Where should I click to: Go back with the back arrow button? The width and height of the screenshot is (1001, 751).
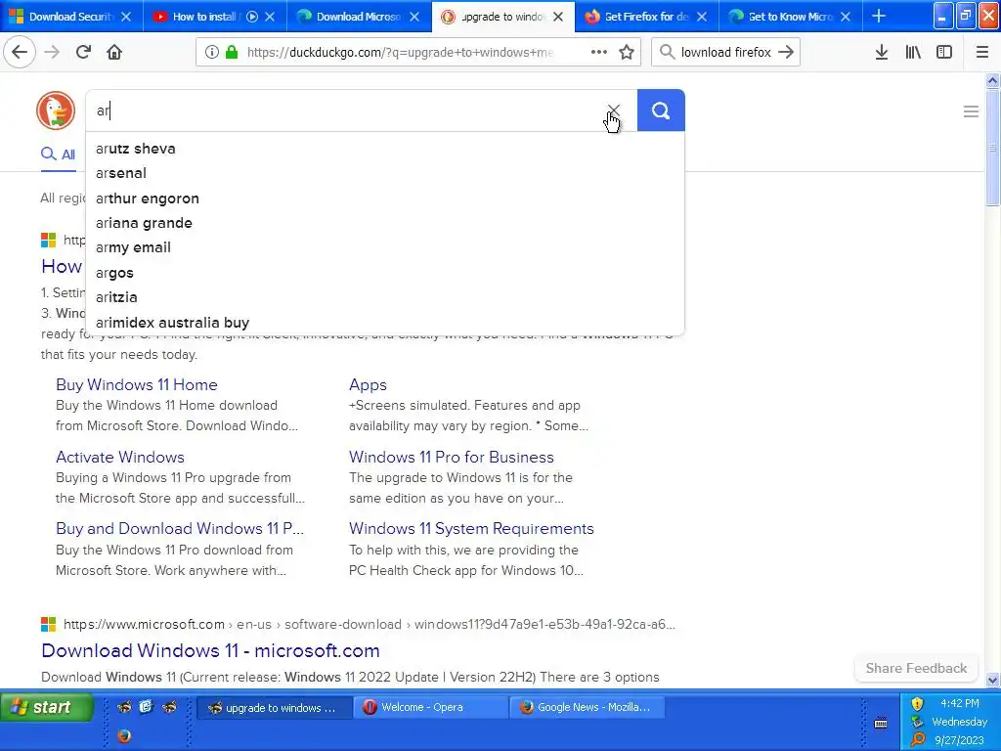(20, 53)
